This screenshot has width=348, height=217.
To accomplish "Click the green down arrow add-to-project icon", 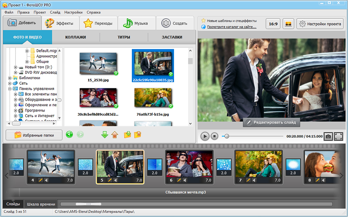I will [104, 134].
